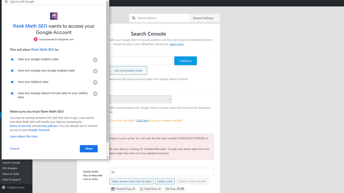
Task: Open Learn about the risks link
Action: pyautogui.click(x=24, y=136)
